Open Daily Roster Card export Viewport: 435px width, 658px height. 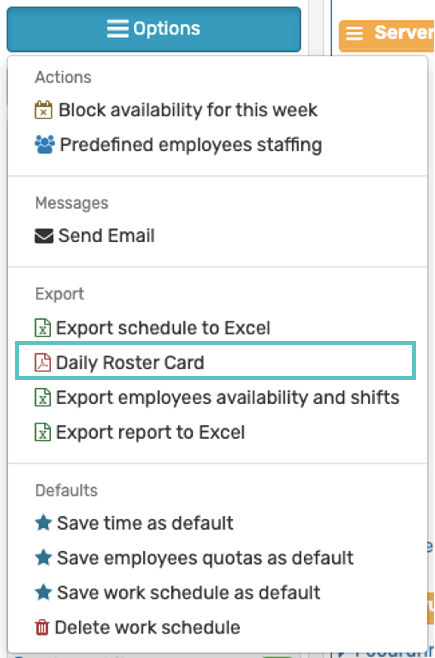(x=130, y=362)
